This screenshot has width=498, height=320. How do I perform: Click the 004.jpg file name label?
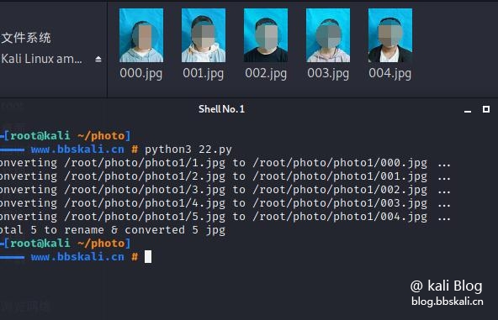coord(390,74)
